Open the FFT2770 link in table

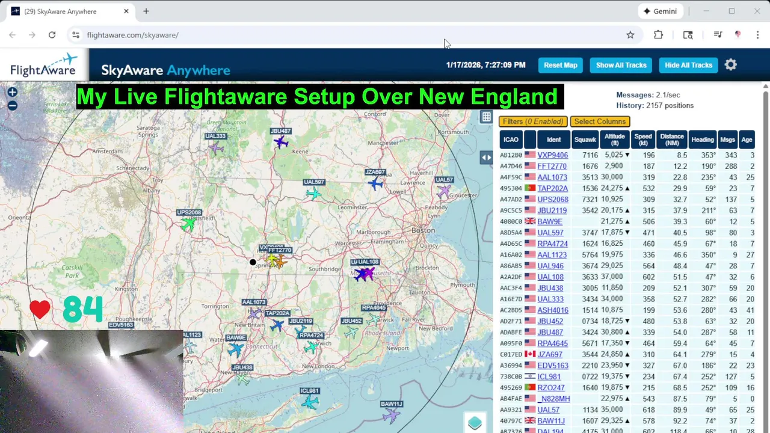click(552, 166)
